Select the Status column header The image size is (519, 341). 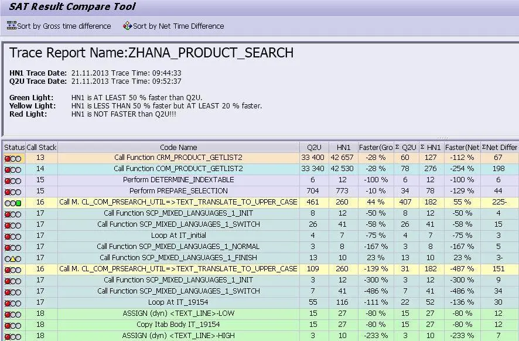click(x=14, y=147)
